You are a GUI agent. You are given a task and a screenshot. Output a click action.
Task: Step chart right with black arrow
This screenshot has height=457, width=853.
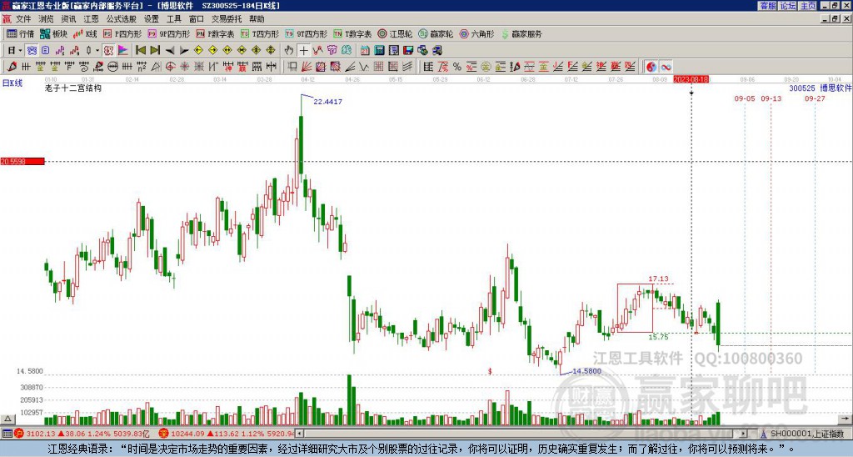184,51
